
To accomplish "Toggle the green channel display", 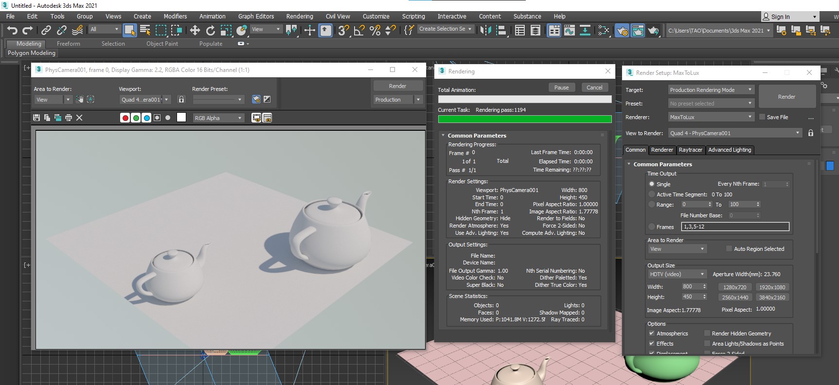I will (136, 118).
